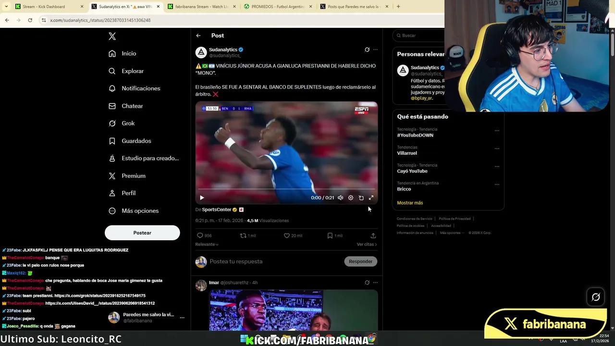
Task: Click browser back arrow
Action: point(7,20)
